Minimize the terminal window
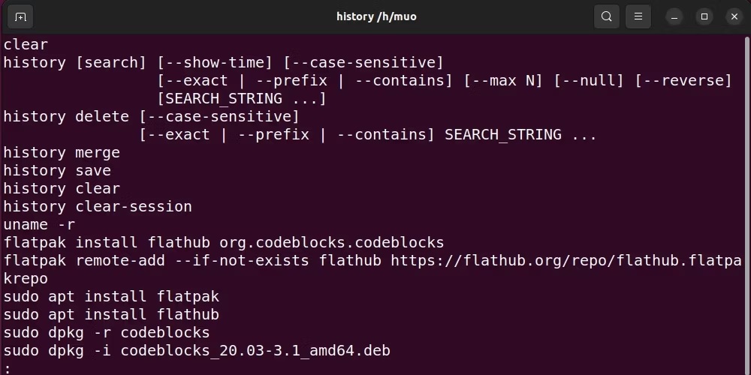 coord(674,16)
